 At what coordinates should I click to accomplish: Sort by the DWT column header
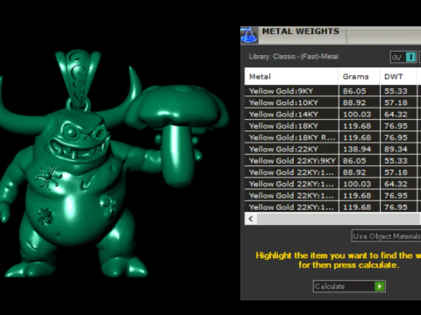(x=398, y=76)
